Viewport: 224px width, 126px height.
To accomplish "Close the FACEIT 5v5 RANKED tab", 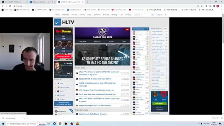I will tap(27, 2).
